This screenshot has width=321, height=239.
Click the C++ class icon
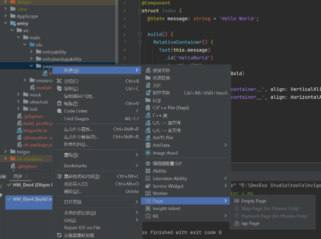click(148, 115)
